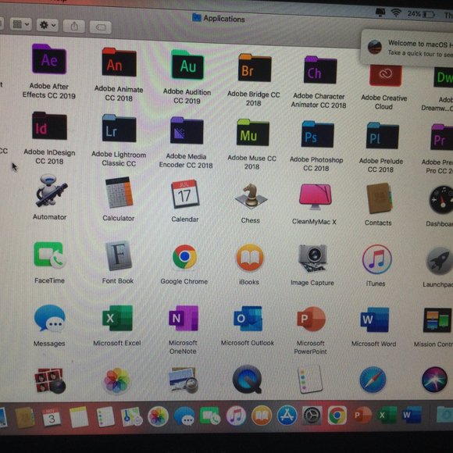The height and width of the screenshot is (453, 453).
Task: Click the Applications title folder icon
Action: point(197,17)
